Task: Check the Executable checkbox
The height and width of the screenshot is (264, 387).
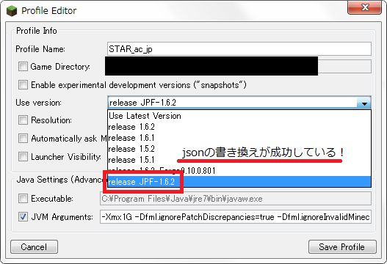Action: [x=23, y=199]
